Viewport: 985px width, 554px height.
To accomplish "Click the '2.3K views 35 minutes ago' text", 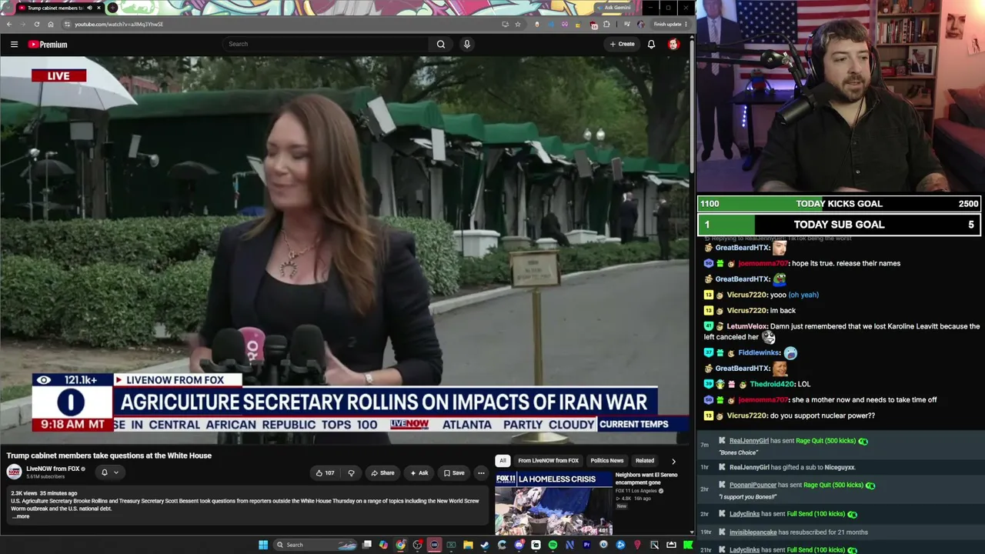I will pyautogui.click(x=44, y=493).
